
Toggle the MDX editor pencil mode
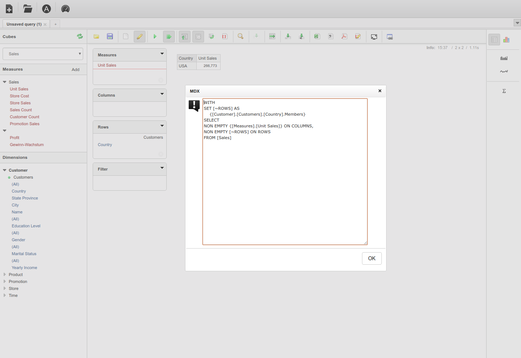click(x=140, y=36)
